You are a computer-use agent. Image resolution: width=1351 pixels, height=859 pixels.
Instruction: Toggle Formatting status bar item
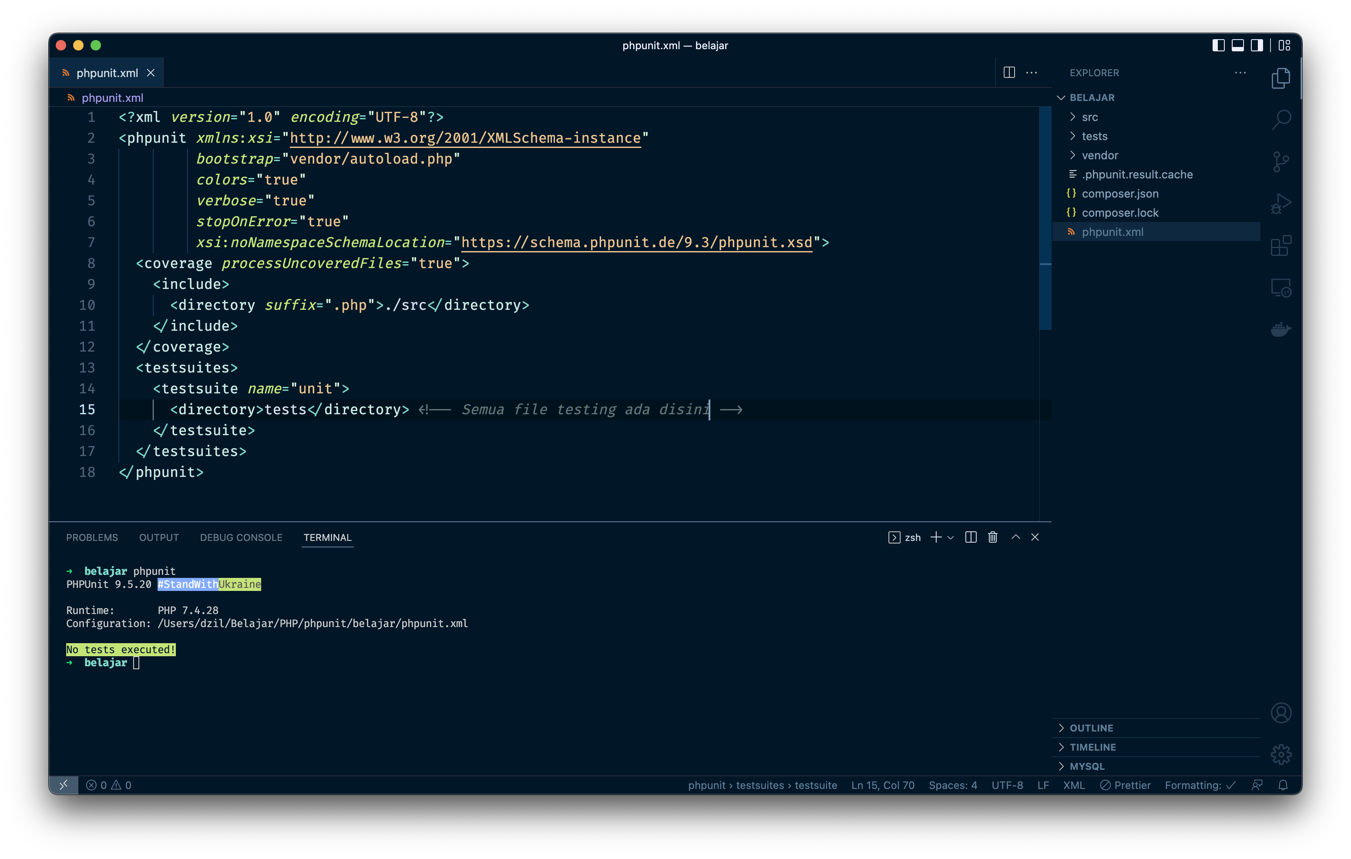click(x=1200, y=785)
